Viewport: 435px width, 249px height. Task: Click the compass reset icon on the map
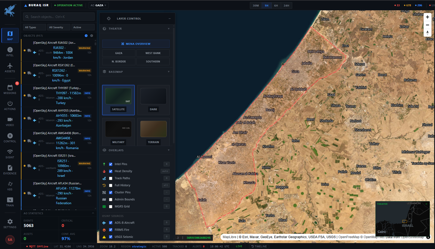427,33
